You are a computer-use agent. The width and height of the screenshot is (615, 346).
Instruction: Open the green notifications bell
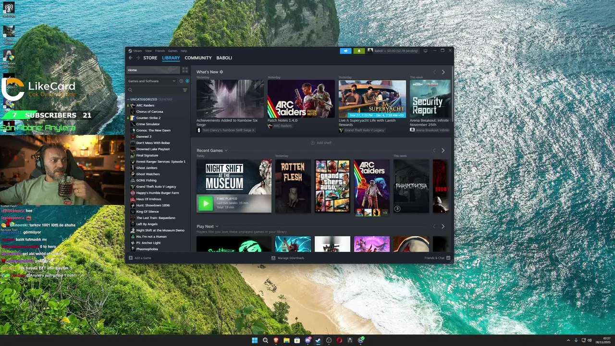click(x=359, y=51)
